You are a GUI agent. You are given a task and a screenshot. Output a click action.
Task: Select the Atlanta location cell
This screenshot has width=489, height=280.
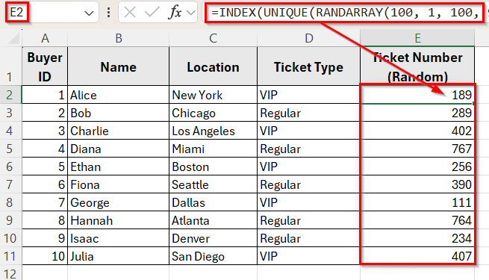[213, 220]
